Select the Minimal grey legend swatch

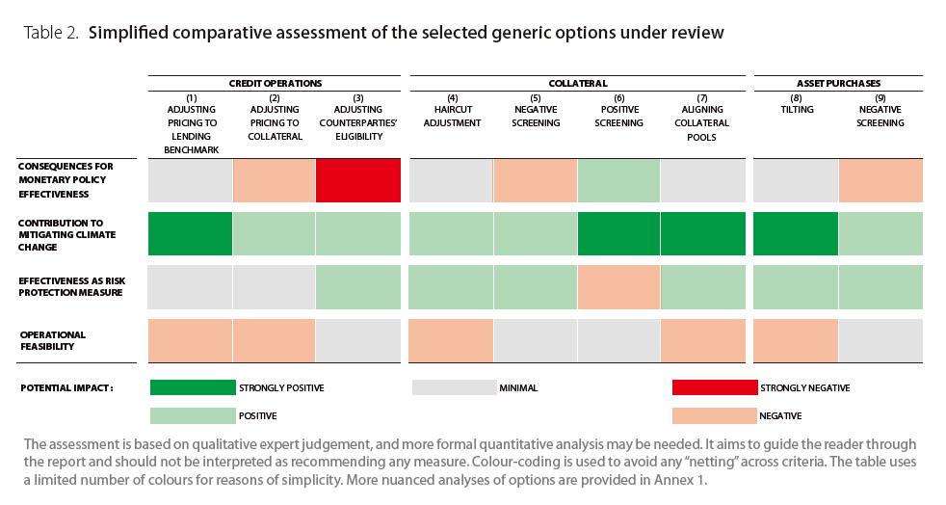click(454, 387)
